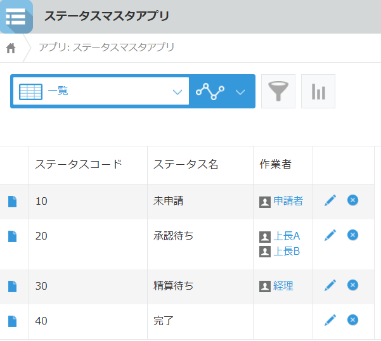
Task: Click the ステータスコード column header
Action: (79, 165)
